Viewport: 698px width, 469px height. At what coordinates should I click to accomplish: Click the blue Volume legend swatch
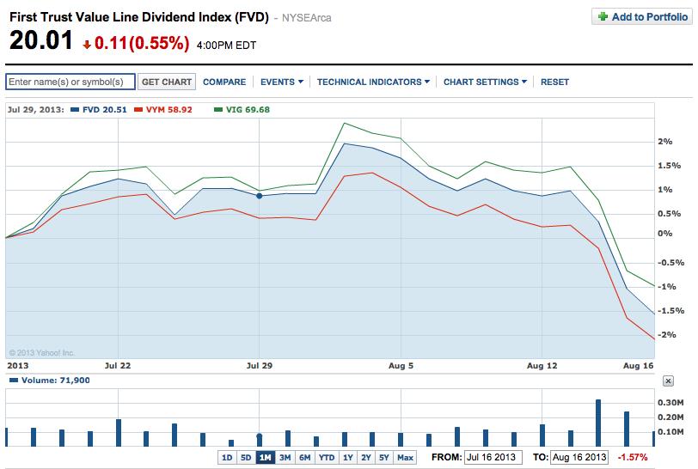click(14, 380)
